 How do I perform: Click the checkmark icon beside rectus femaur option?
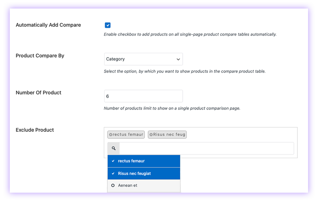113,161
